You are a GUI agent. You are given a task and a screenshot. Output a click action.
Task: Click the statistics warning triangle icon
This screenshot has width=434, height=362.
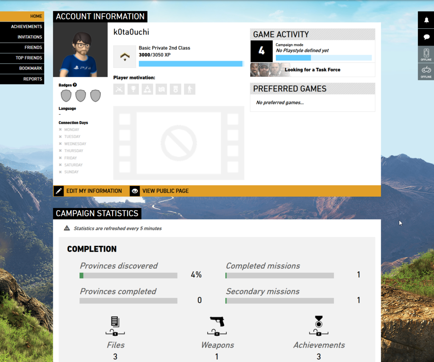pyautogui.click(x=67, y=228)
